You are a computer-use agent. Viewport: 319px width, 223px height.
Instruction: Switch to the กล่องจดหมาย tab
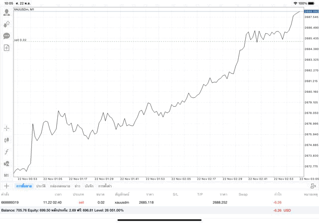(x=60, y=186)
